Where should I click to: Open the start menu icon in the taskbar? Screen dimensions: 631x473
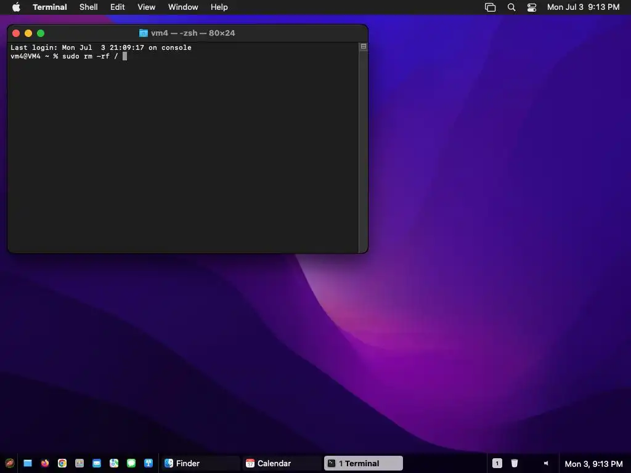[x=9, y=463]
